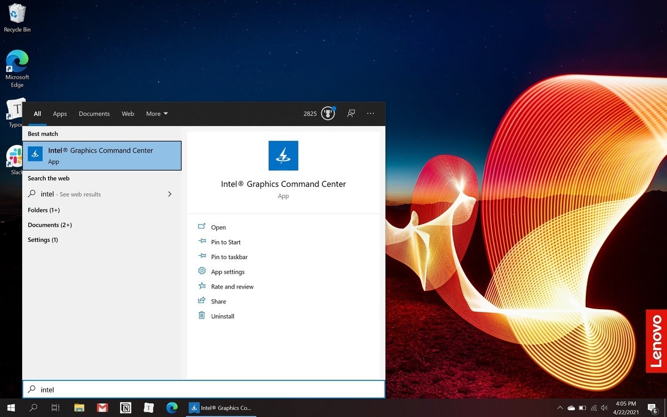Show hidden system tray icons
Screen dimensions: 667x417
(x=560, y=408)
